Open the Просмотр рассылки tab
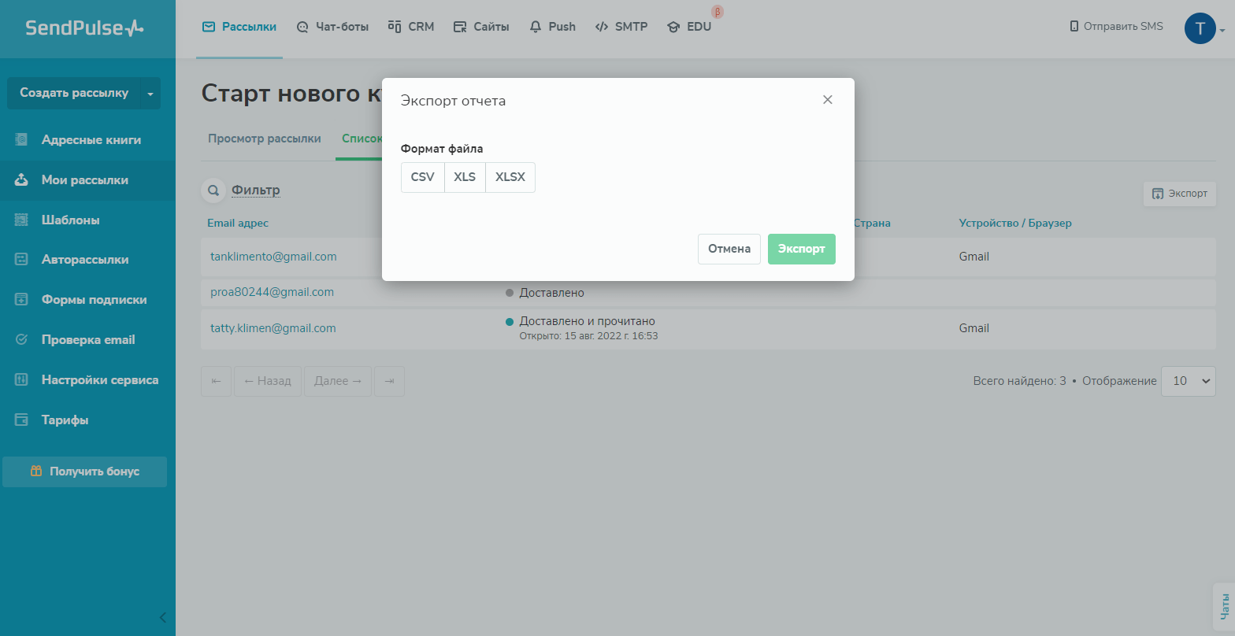The height and width of the screenshot is (636, 1235). [264, 139]
